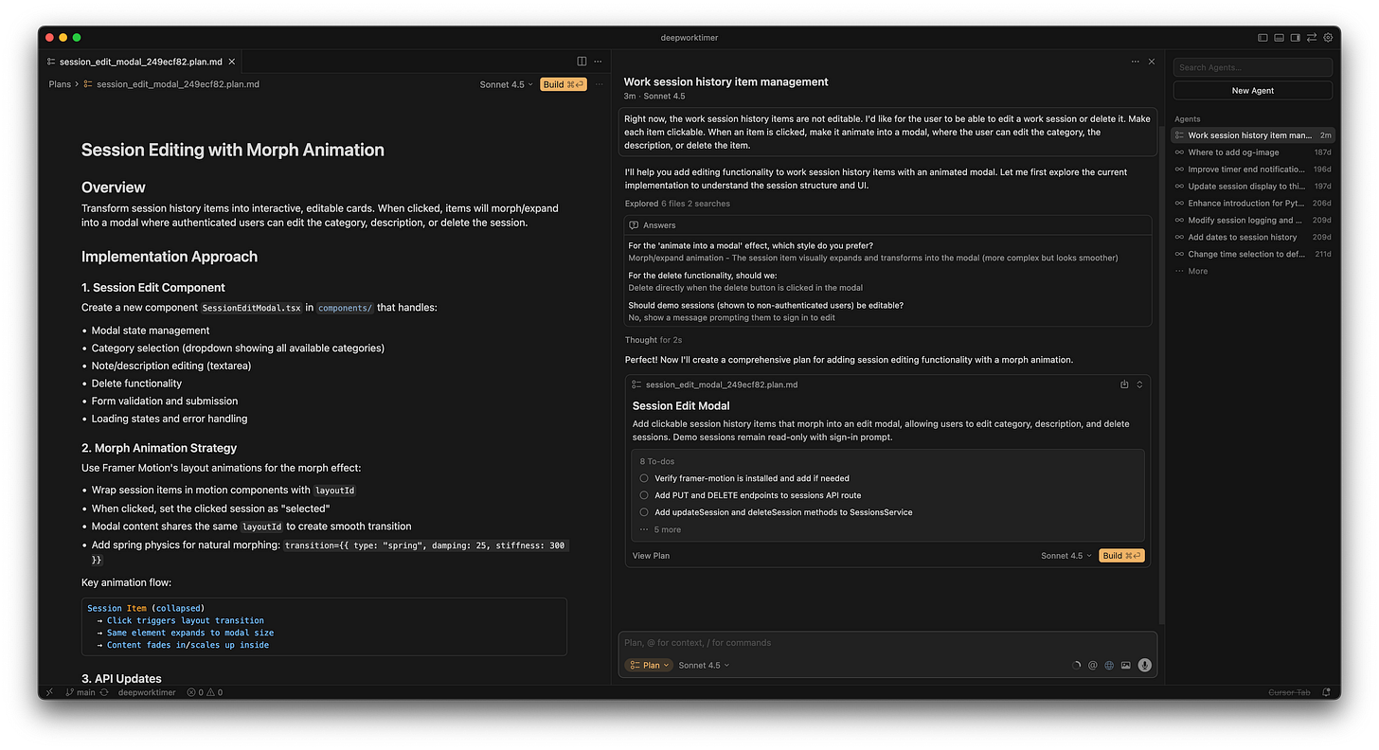Screen dimensions: 1379x750
Task: Click the remote window icon in the status bar
Action: [x=49, y=692]
